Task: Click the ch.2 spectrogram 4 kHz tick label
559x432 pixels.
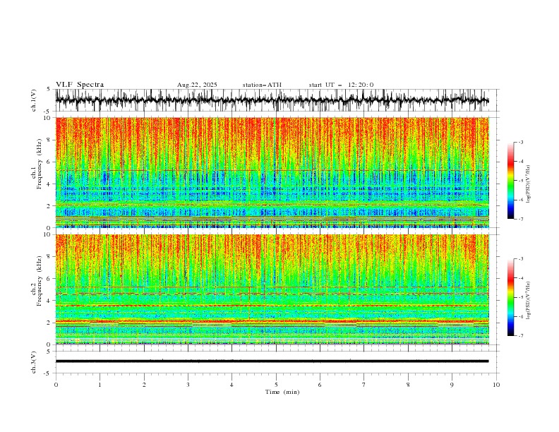Action: [x=50, y=301]
